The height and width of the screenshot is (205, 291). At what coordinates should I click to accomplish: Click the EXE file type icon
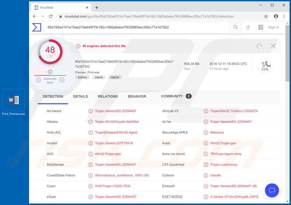[265, 66]
